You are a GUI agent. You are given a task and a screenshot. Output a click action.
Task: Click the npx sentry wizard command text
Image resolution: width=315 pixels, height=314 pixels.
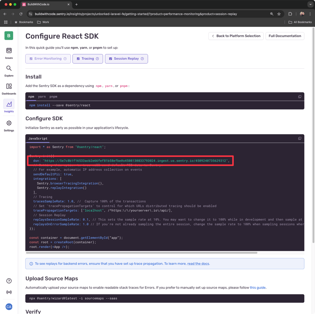click(x=73, y=298)
